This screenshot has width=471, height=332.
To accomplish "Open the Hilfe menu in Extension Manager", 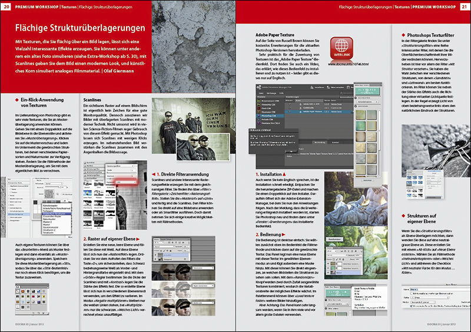I will (x=281, y=93).
